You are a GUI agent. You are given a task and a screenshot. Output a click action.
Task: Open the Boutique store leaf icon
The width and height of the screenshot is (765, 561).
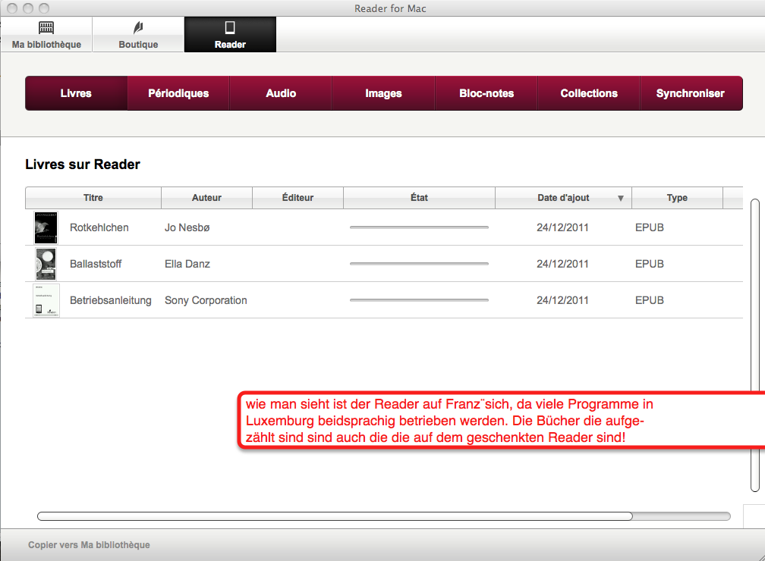[x=138, y=28]
